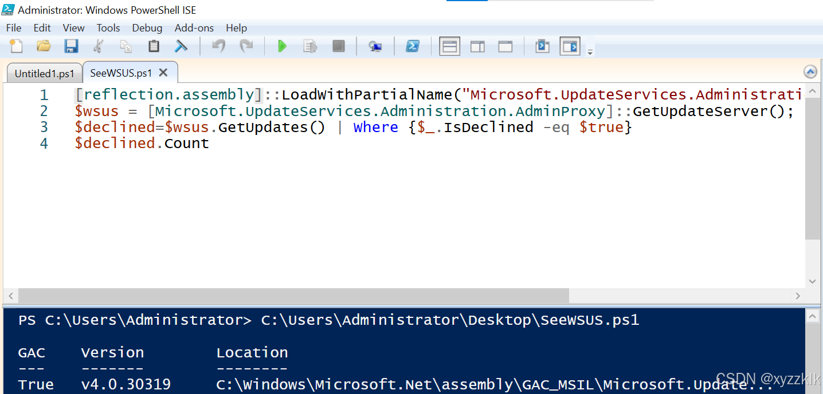Click the Where keyword in line 3
This screenshot has height=394, width=823.
tap(375, 127)
